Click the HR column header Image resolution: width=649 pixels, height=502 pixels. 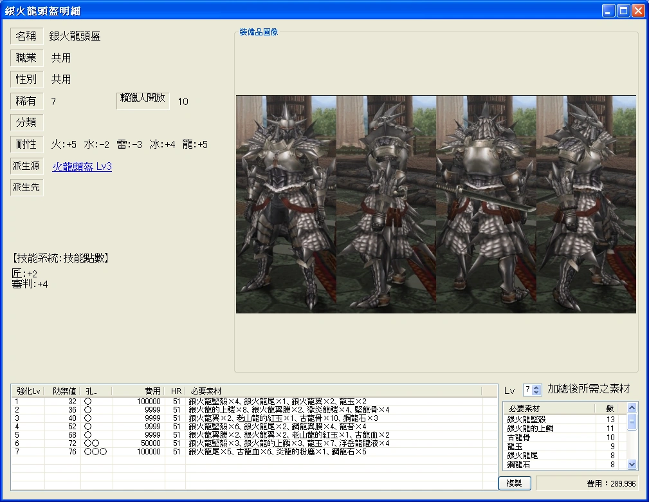pyautogui.click(x=175, y=391)
